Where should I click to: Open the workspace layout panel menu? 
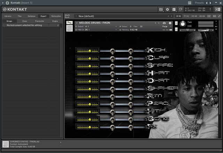pyautogui.click(x=174, y=9)
